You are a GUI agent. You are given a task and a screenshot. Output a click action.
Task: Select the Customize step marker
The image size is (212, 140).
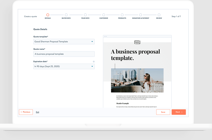[x=104, y=15]
